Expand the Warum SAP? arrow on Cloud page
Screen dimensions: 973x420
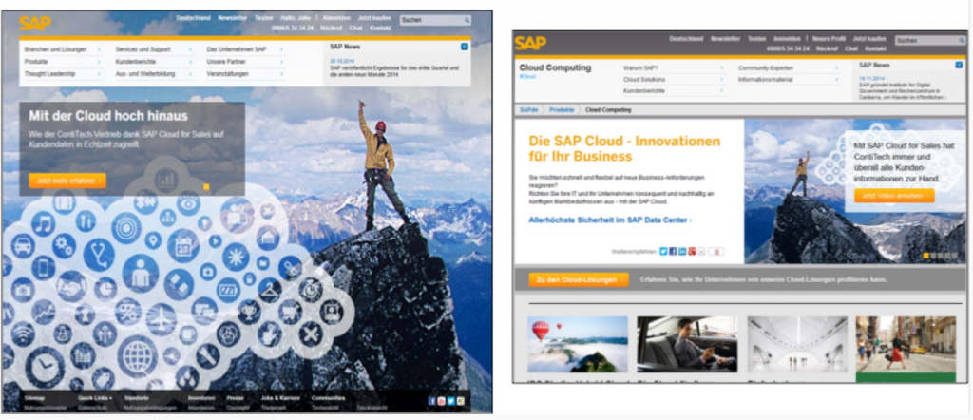721,68
